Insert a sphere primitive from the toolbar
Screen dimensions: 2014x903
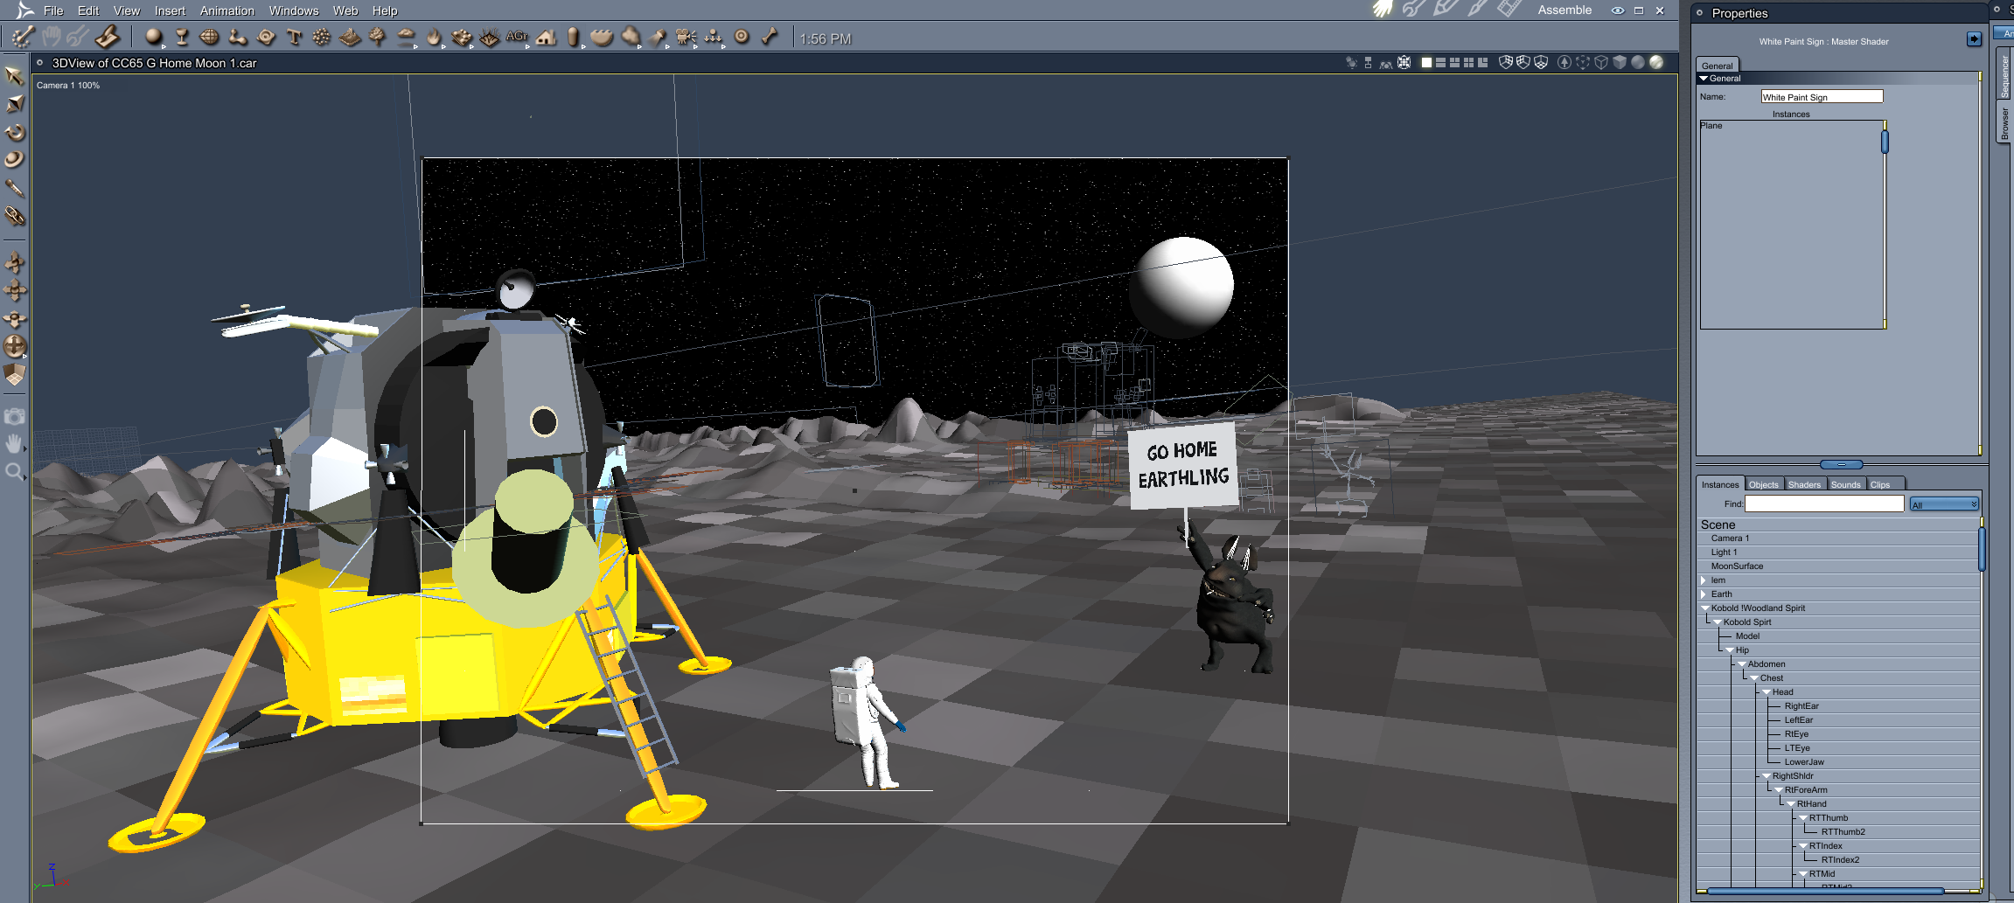(x=154, y=37)
